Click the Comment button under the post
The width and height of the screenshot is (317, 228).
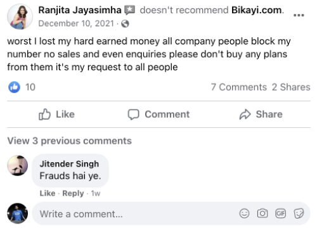click(158, 115)
